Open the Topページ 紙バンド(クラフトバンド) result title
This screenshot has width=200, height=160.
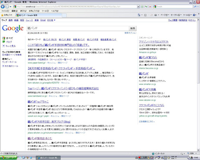[63, 88]
